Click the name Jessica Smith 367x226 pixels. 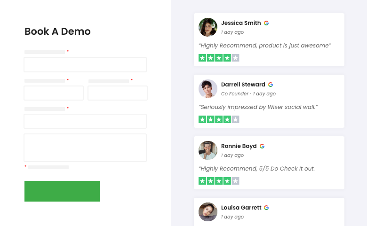(x=241, y=23)
